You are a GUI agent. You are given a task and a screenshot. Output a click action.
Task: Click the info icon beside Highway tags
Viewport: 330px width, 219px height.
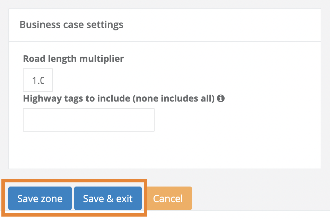pos(220,99)
